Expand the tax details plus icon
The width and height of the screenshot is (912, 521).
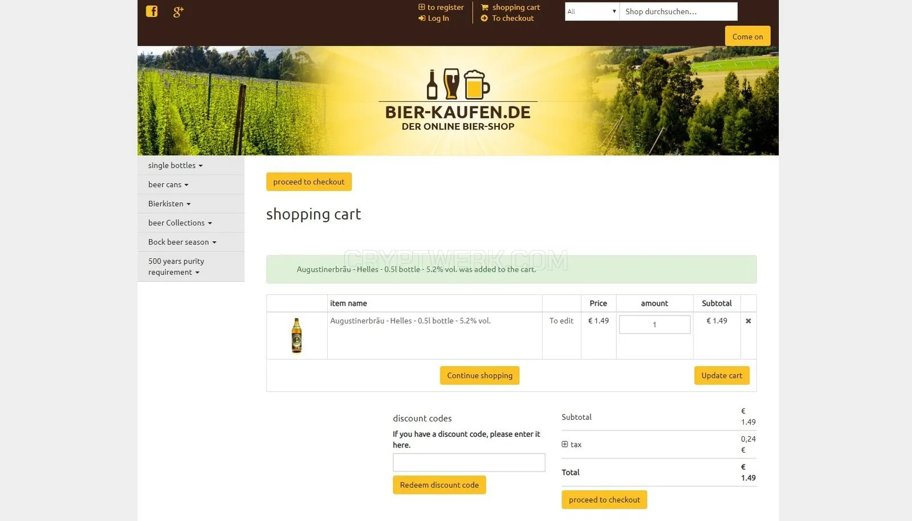[565, 444]
